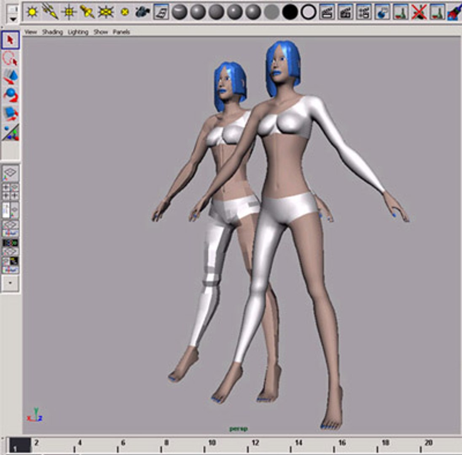Click the shelf icon before the spheres
This screenshot has width=462, height=455.
(x=161, y=12)
